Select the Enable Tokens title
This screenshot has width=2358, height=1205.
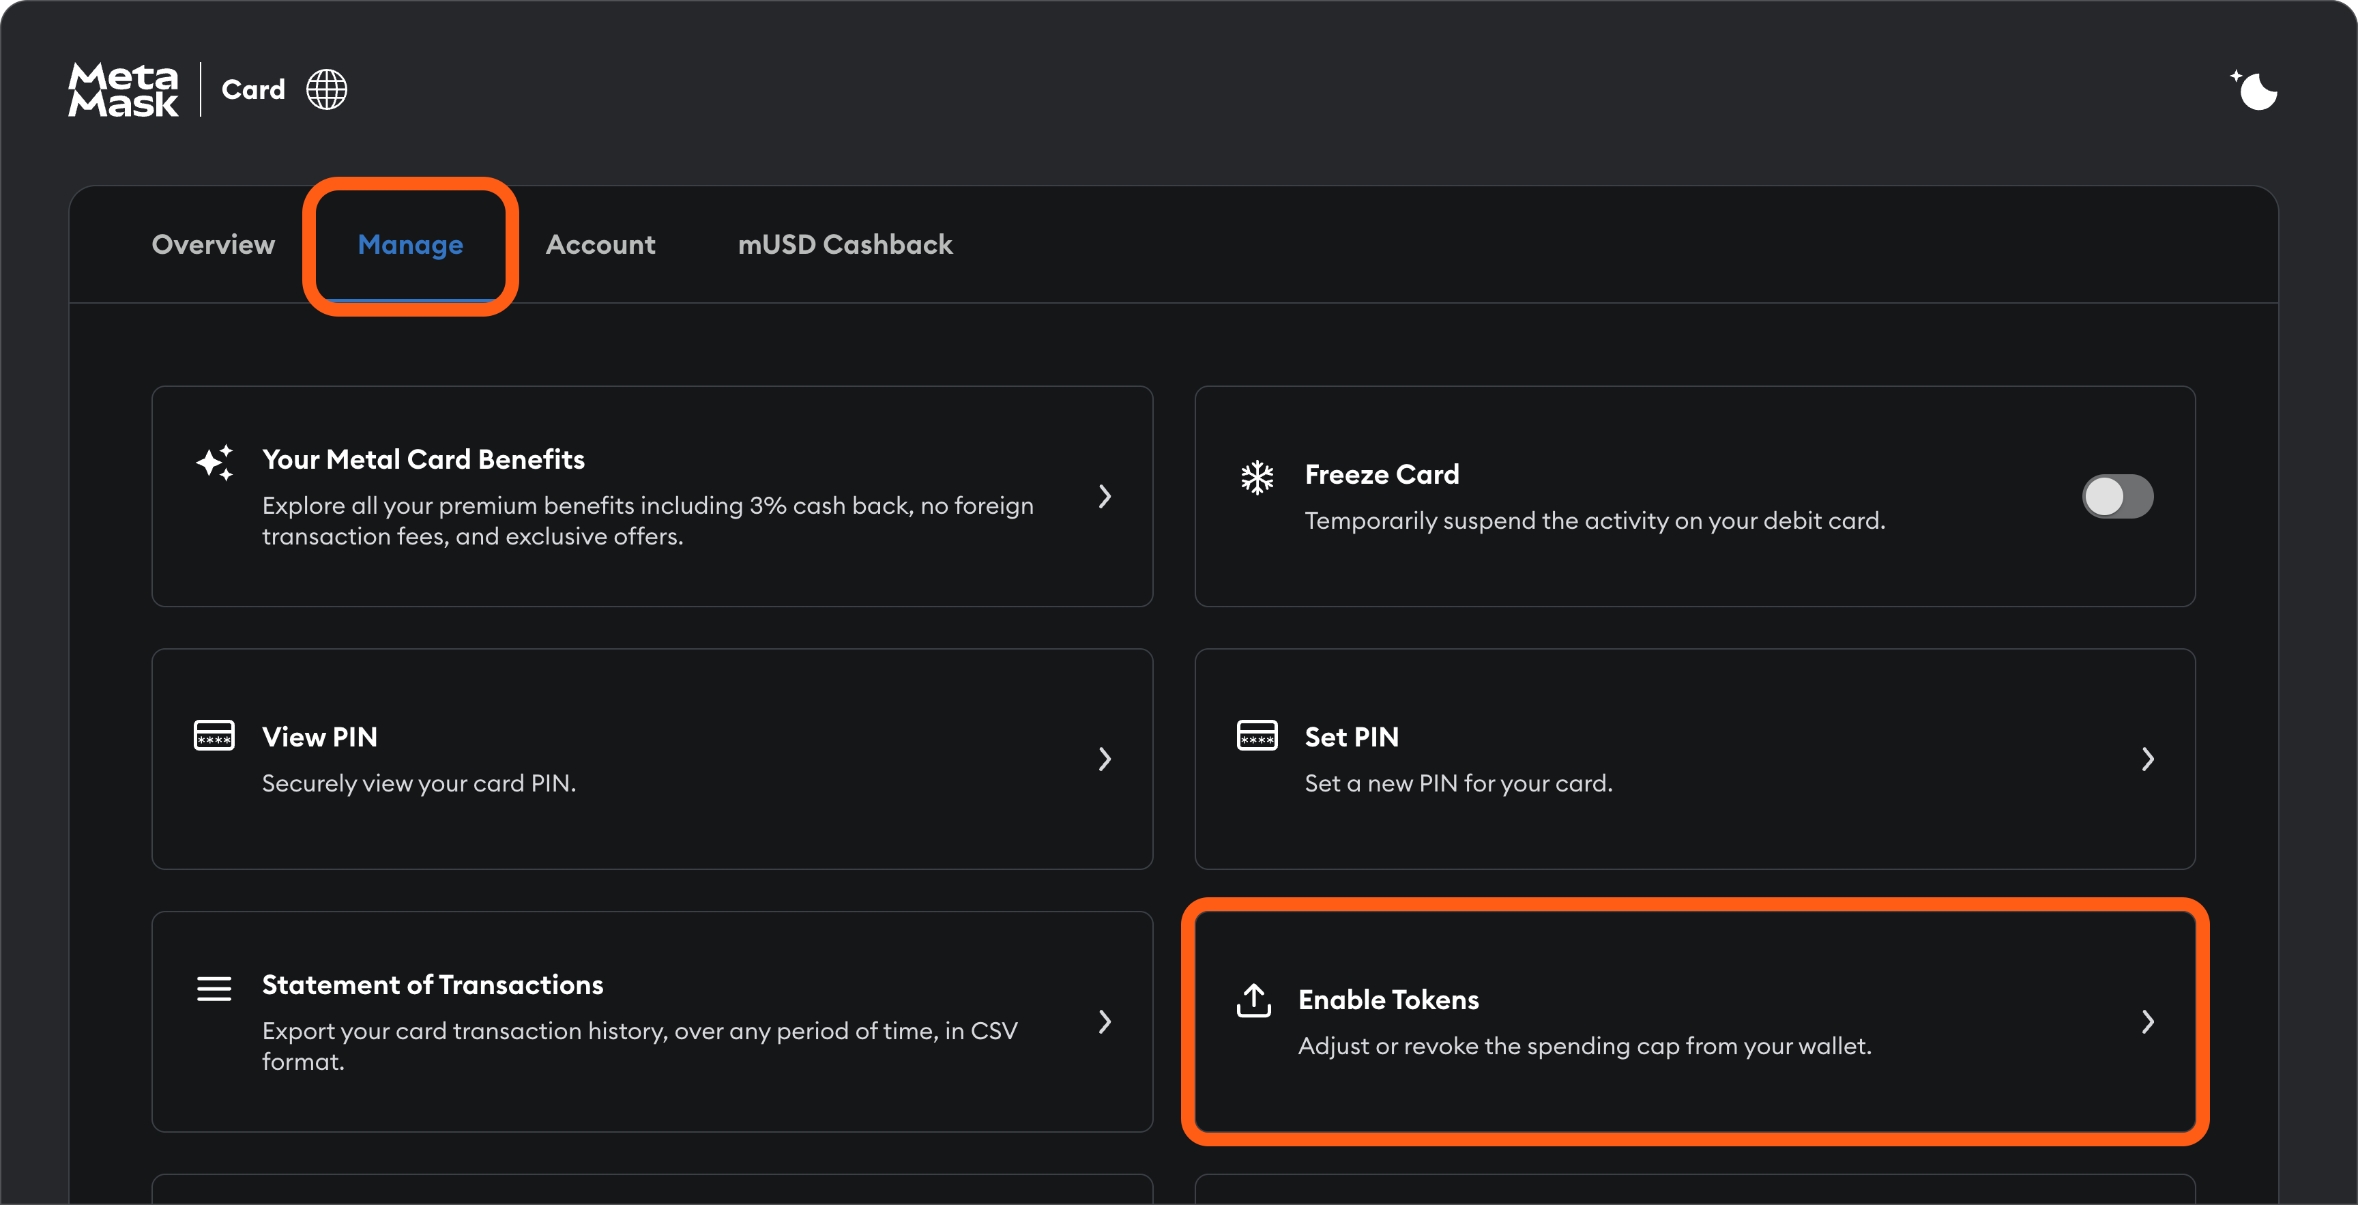coord(1388,1000)
